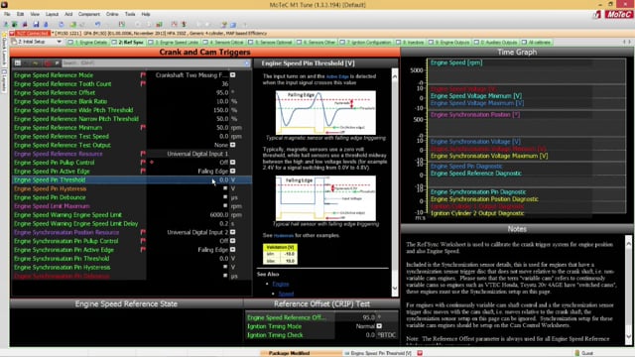This screenshot has width=635, height=357.
Task: Click the tab scroll right arrow
Action: 629,42
